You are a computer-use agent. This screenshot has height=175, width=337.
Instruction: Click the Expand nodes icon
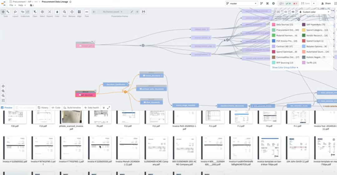click(x=50, y=12)
